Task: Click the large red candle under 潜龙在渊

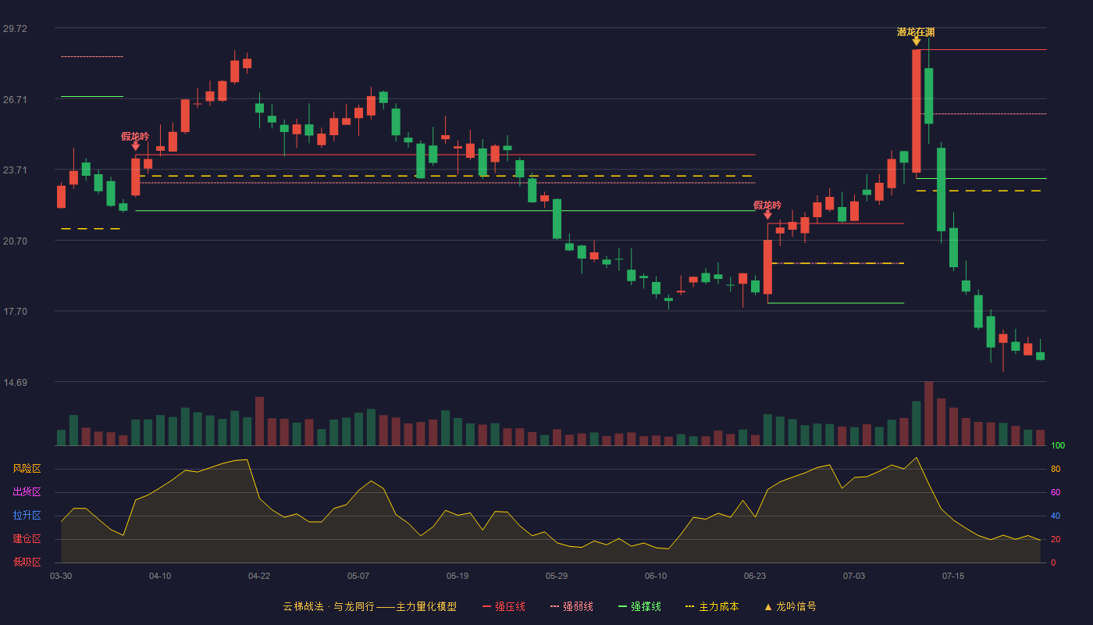Action: (916, 111)
